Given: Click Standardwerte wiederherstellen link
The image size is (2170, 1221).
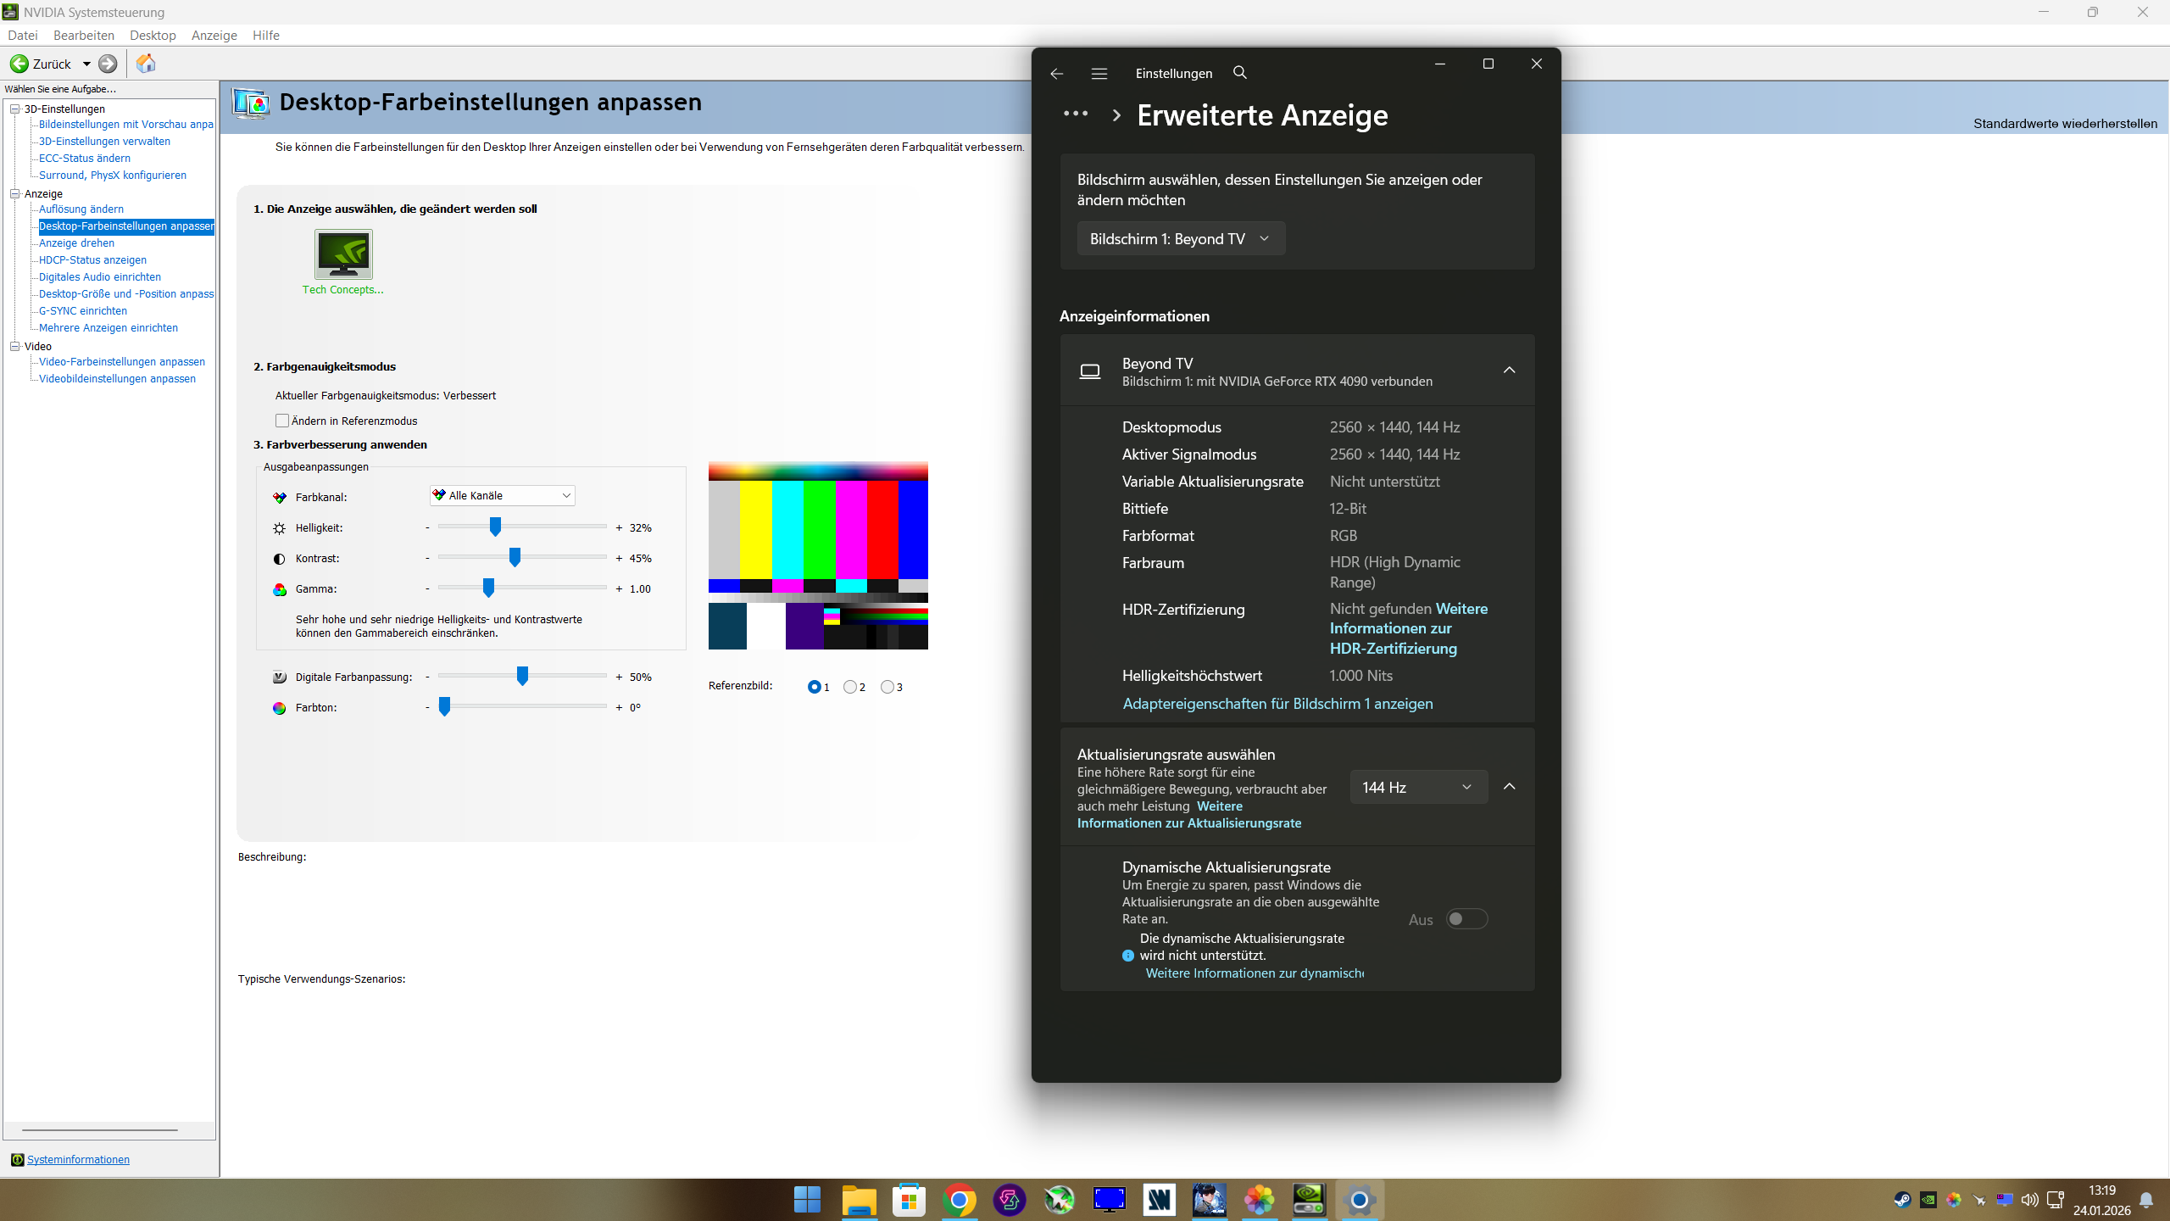Looking at the screenshot, I should point(2065,124).
